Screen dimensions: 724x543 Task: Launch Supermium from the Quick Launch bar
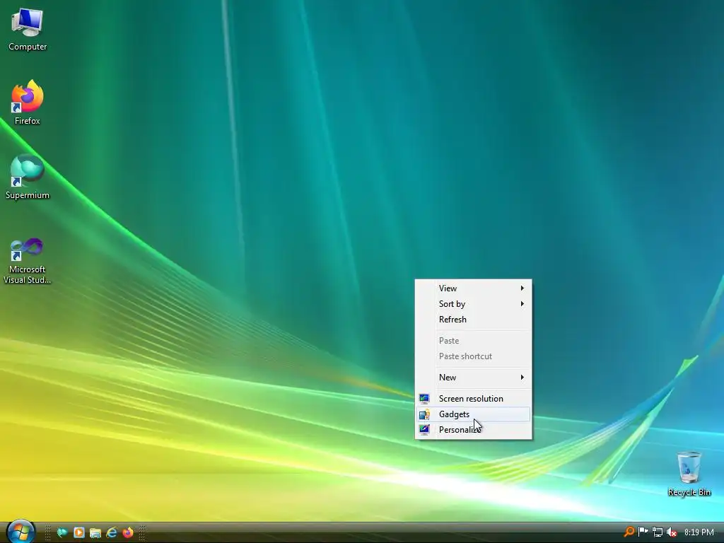coord(62,532)
